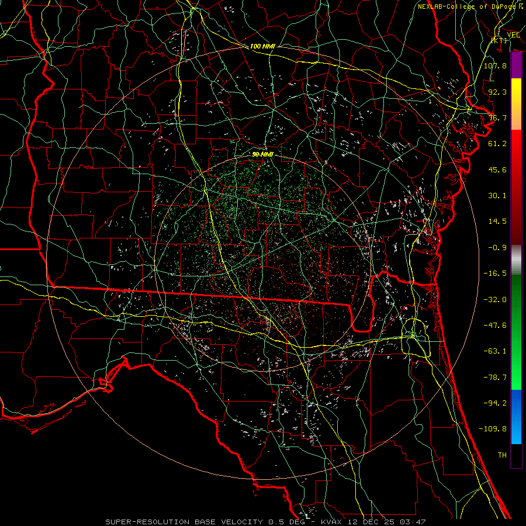Click the 100 NMI range ring label
This screenshot has height=526, width=526.
(x=262, y=46)
